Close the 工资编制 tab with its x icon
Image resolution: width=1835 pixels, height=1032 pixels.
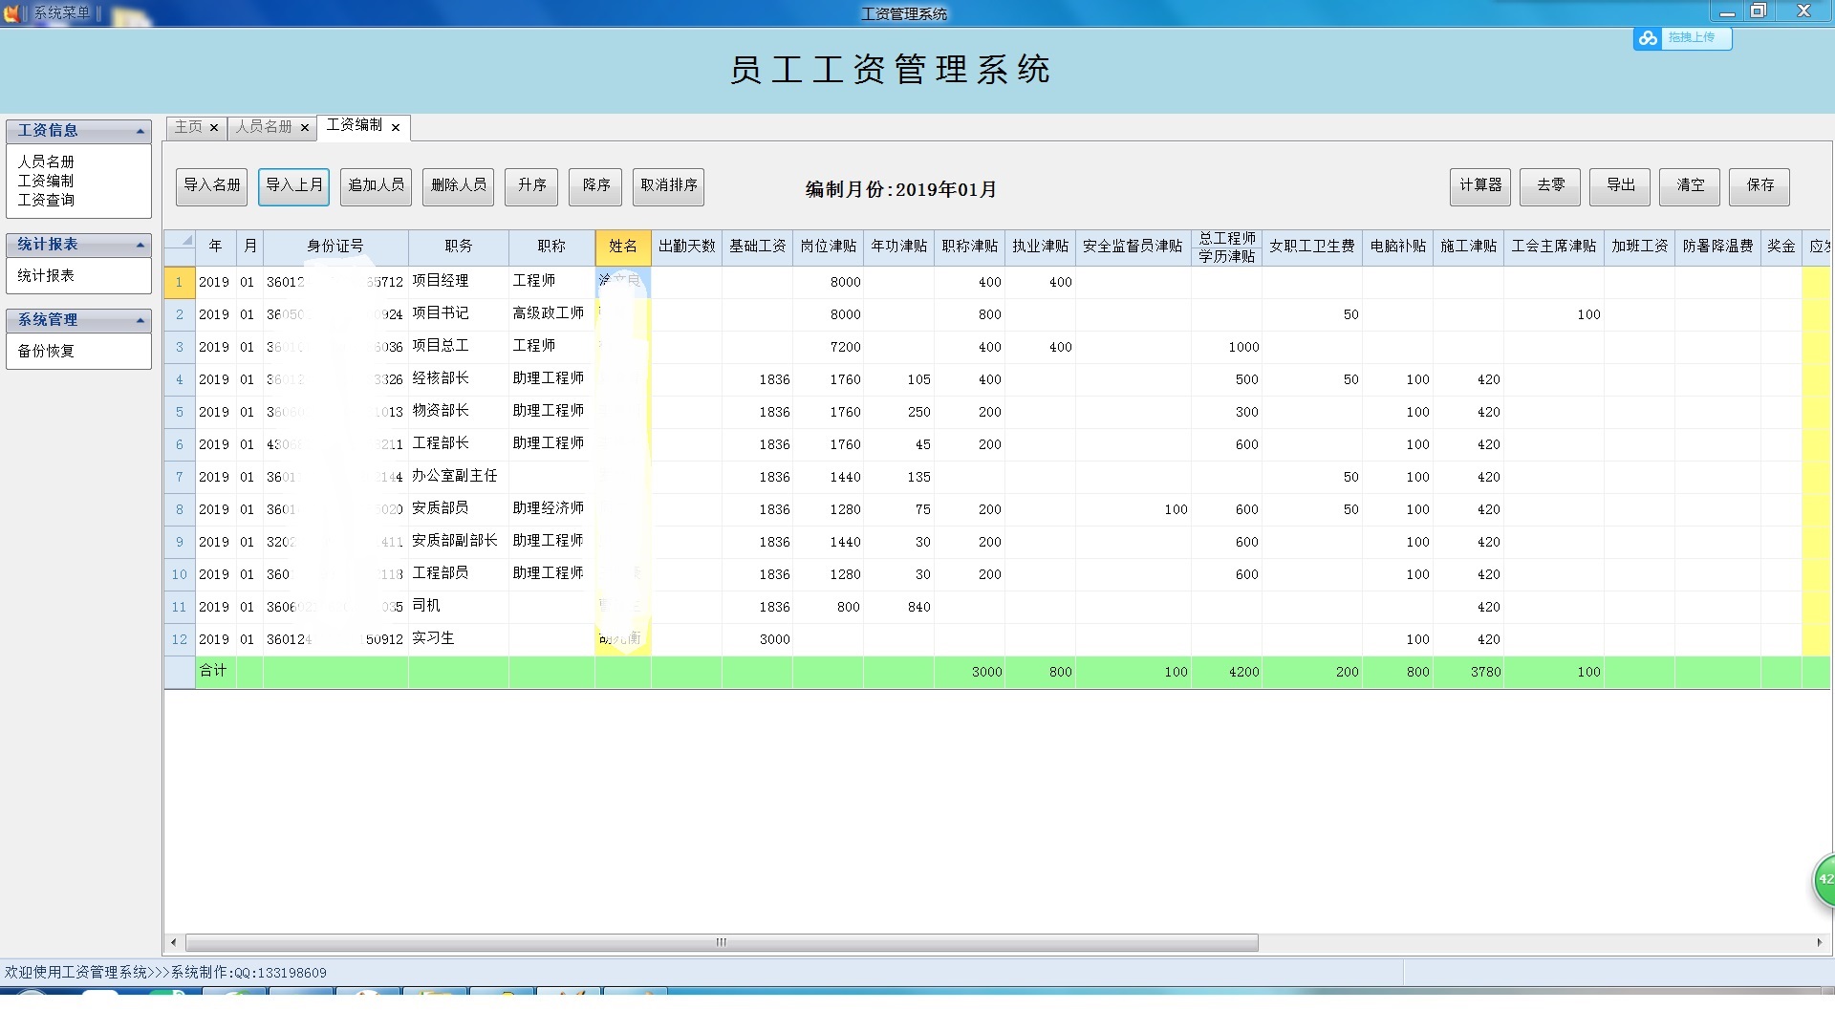[x=396, y=127]
